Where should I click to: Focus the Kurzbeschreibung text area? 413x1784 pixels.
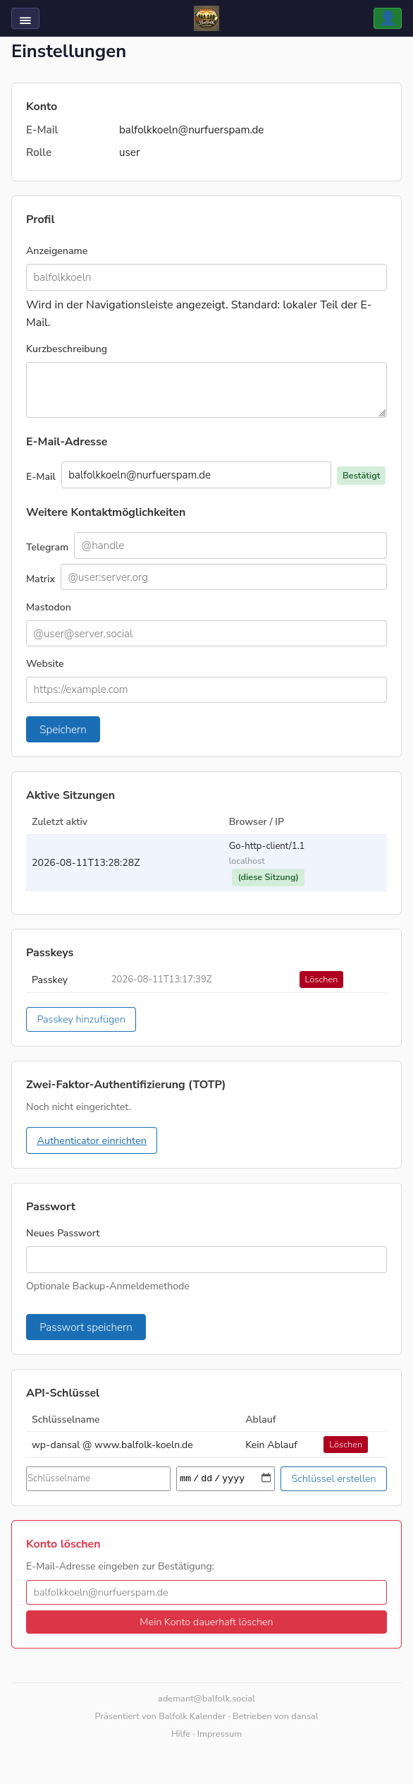coord(207,390)
